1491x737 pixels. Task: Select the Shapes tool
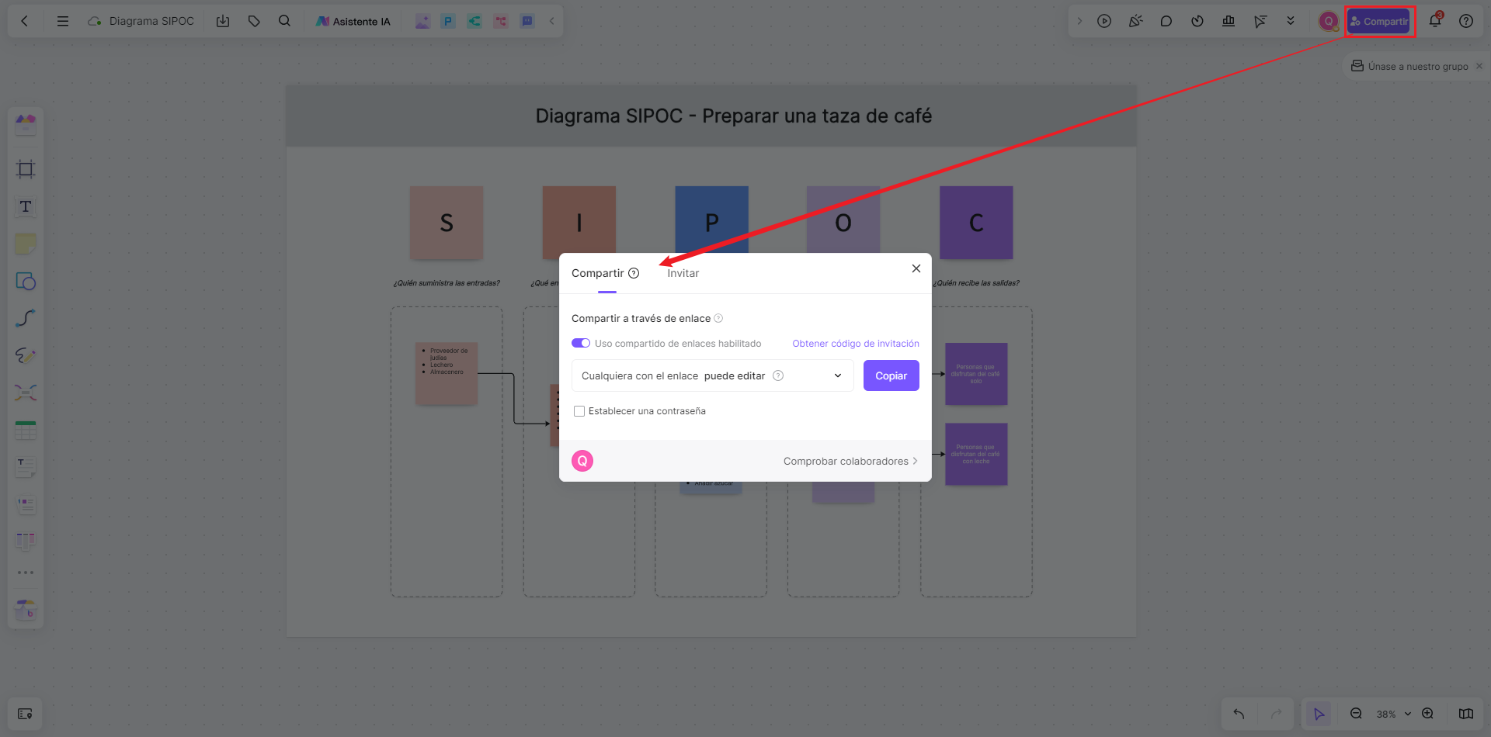click(26, 281)
